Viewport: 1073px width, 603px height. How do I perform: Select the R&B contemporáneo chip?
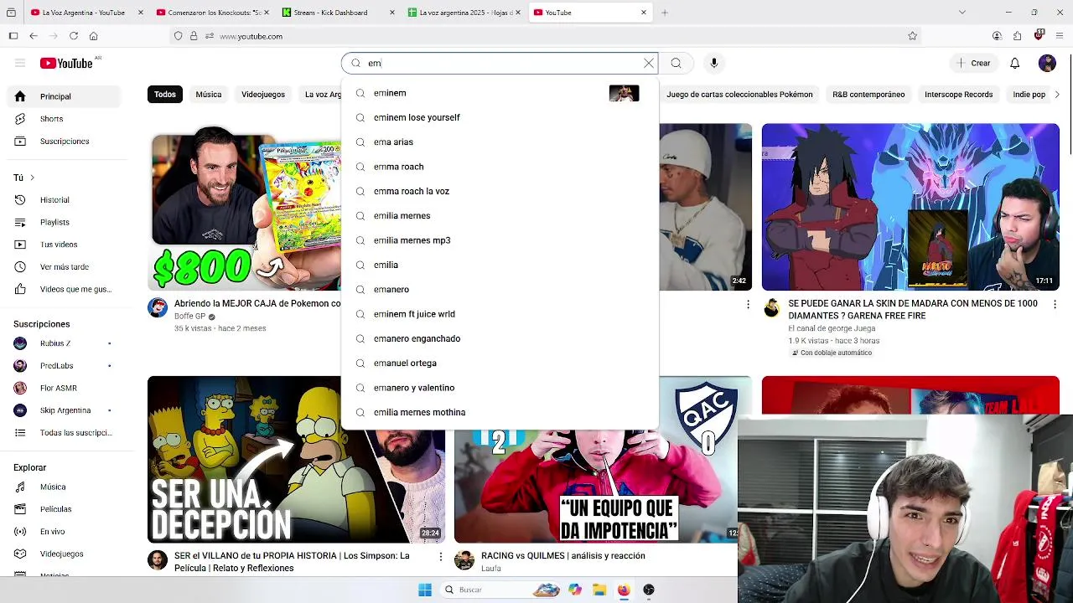868,95
